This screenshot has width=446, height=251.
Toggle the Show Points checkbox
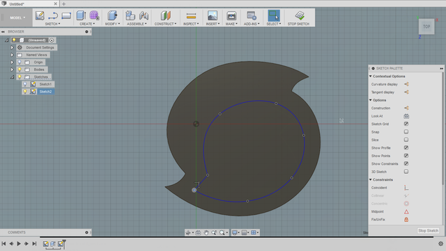tap(406, 156)
